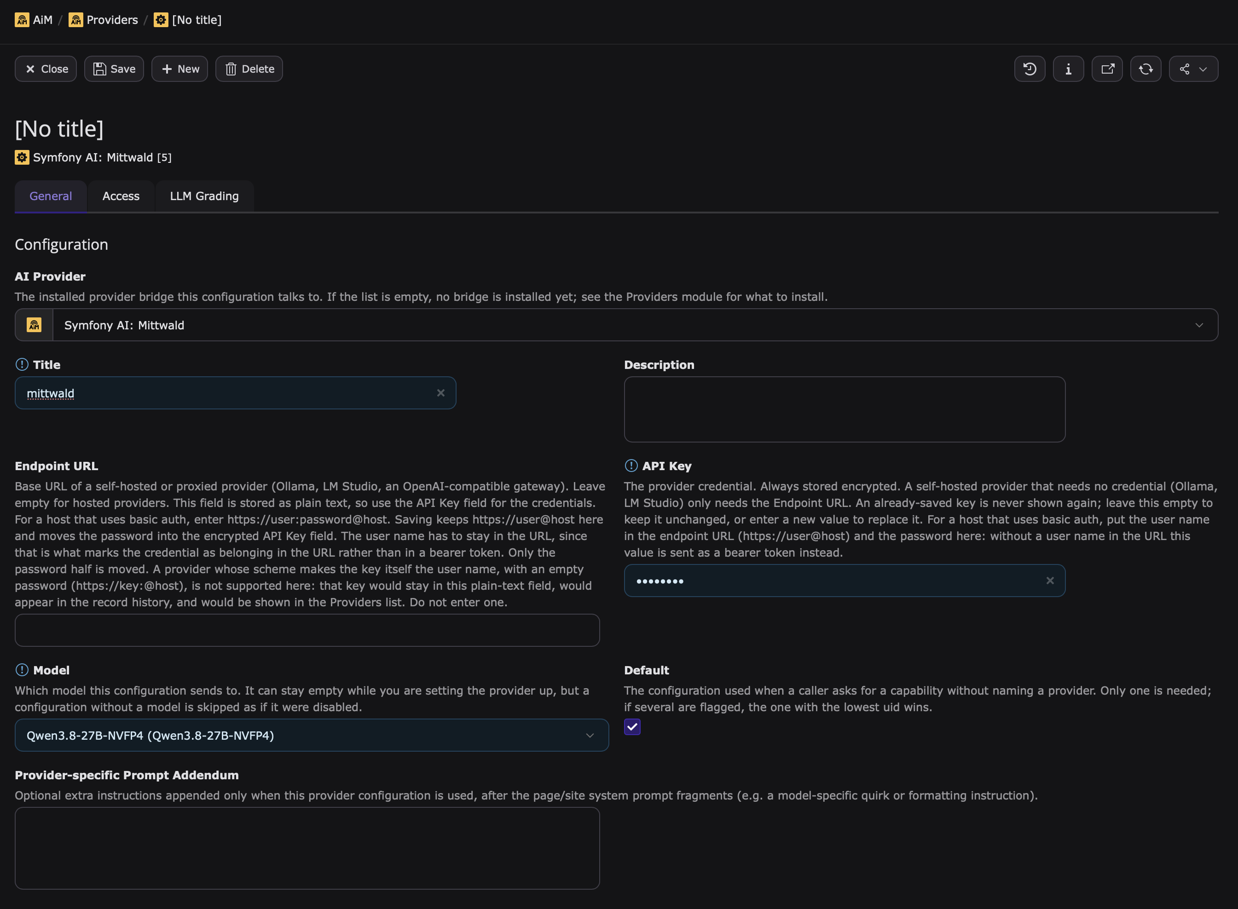1238x909 pixels.
Task: Save the provider configuration
Action: click(114, 69)
